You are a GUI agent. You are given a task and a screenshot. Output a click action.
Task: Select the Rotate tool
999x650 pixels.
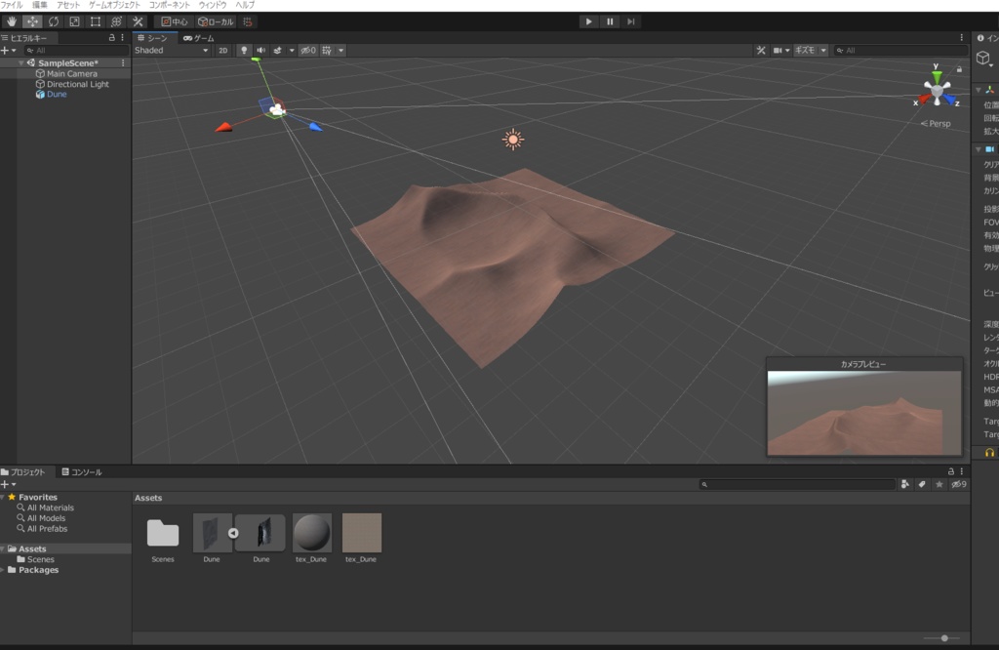(54, 21)
